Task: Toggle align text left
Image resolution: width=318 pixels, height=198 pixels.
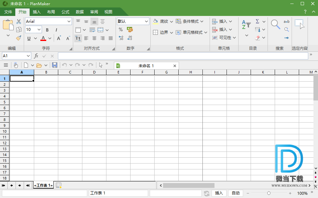Action: pyautogui.click(x=86, y=38)
